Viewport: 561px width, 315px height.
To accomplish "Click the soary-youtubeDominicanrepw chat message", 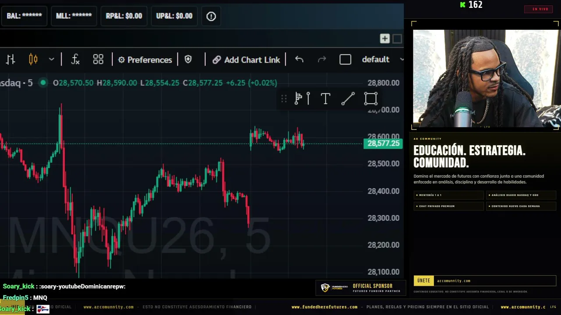I will click(82, 287).
